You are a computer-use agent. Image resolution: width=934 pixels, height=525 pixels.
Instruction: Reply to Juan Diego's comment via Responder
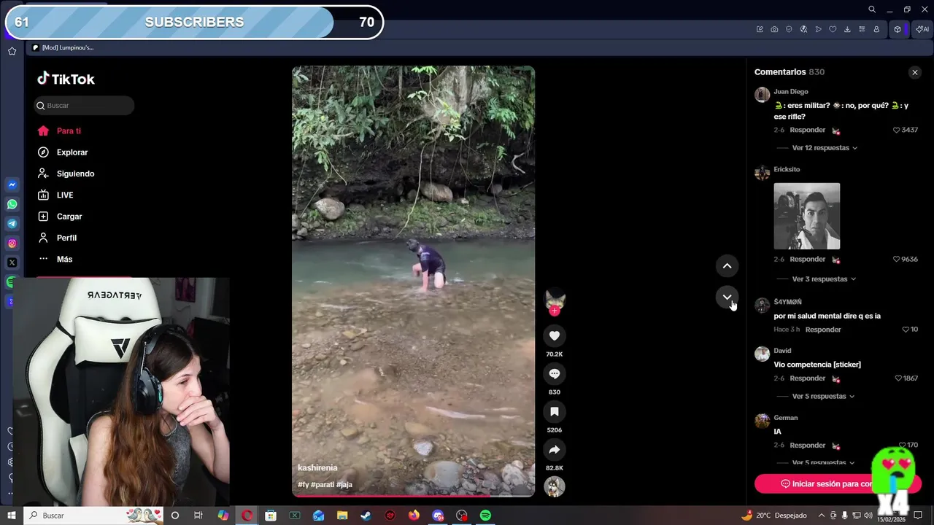tap(807, 130)
